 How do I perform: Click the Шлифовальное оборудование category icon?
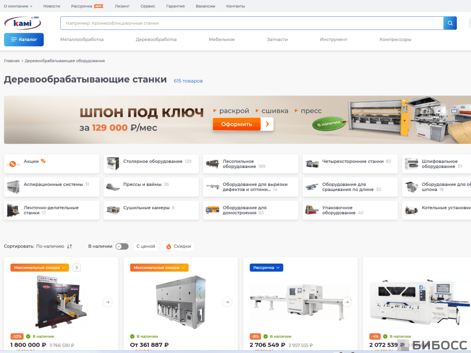tap(411, 164)
